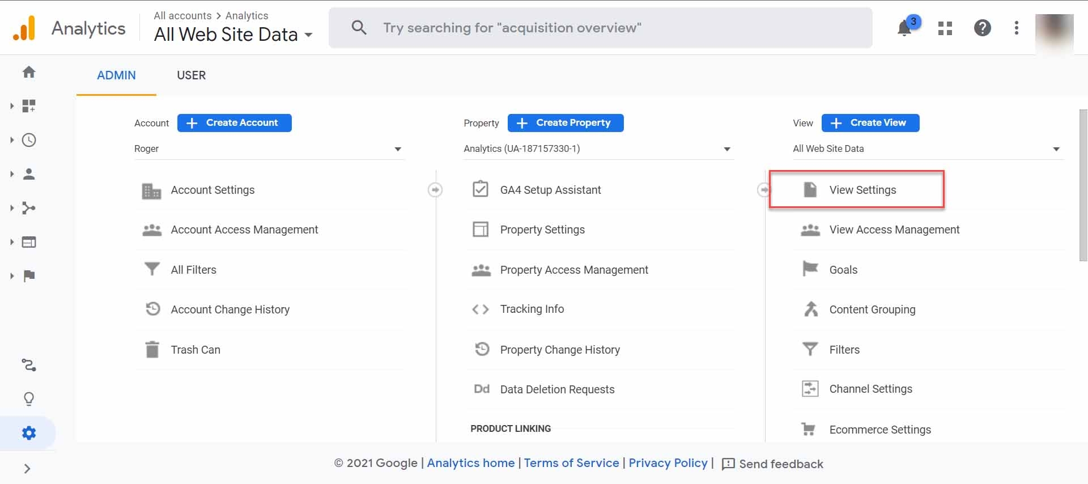1088x484 pixels.
Task: Expand the Behavior section arrow
Action: [x=12, y=242]
